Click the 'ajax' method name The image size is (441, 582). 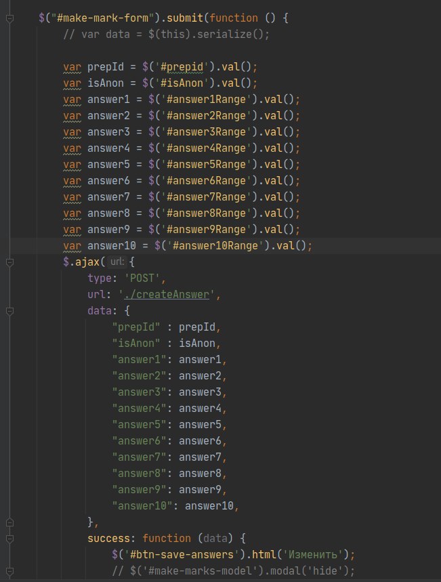pyautogui.click(x=87, y=262)
